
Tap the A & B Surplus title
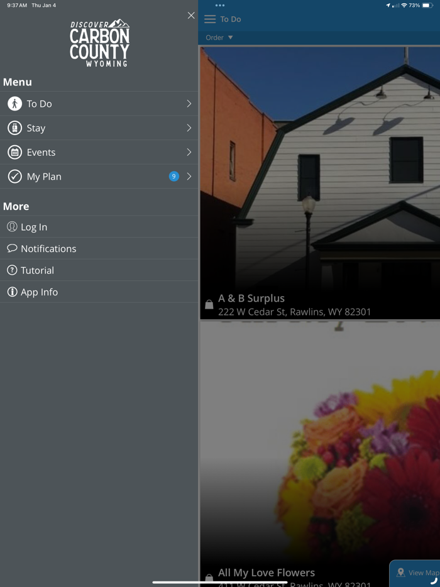[x=251, y=299]
